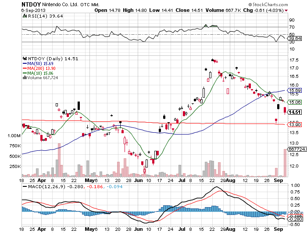Image resolution: width=307 pixels, height=233 pixels.
Task: Click the 'OTC Mkt.' exchange label
Action: coord(89,5)
